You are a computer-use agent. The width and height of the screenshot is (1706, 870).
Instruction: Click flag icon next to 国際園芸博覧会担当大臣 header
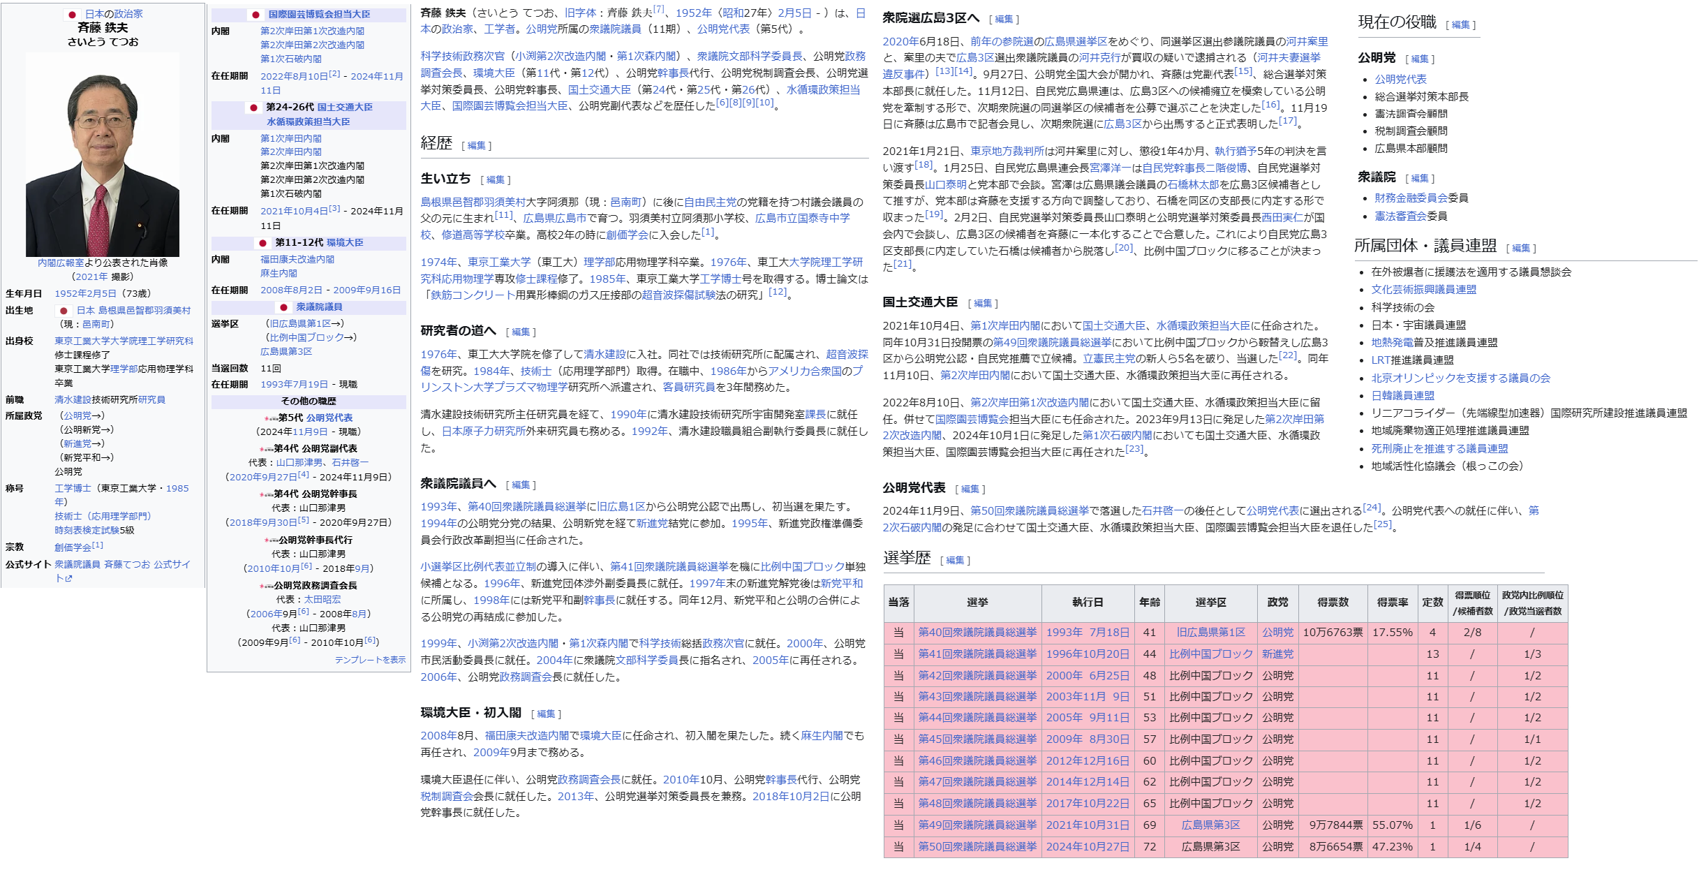pos(255,15)
